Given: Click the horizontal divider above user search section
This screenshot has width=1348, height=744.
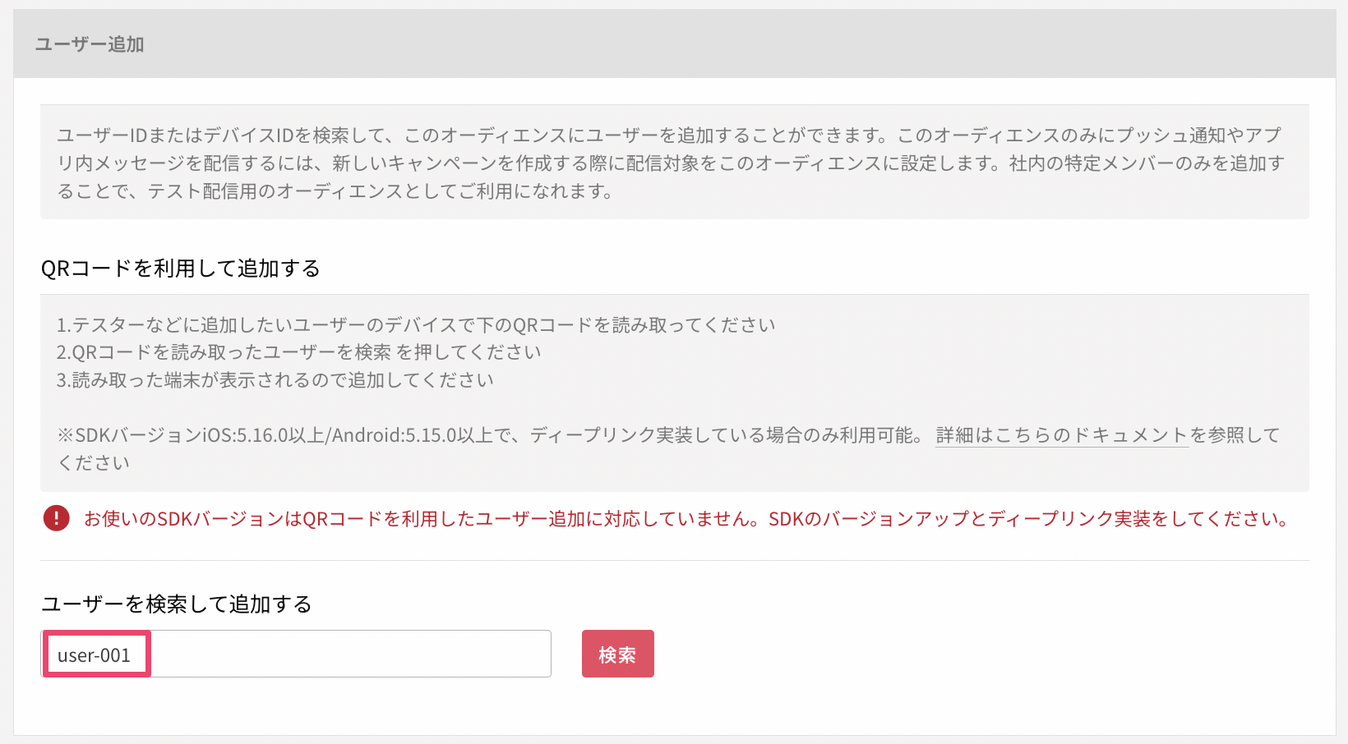Looking at the screenshot, I should point(675,561).
